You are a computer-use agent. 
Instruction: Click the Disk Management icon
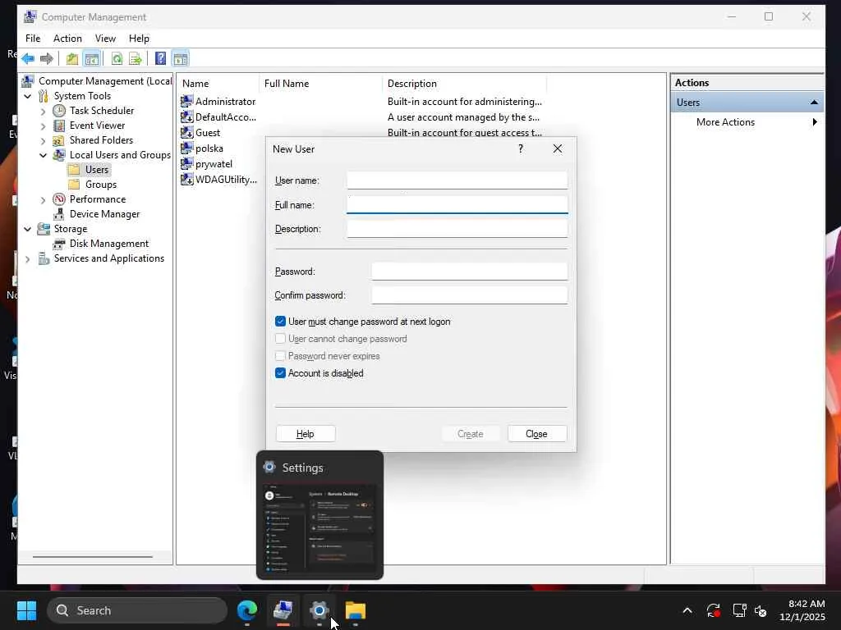59,244
